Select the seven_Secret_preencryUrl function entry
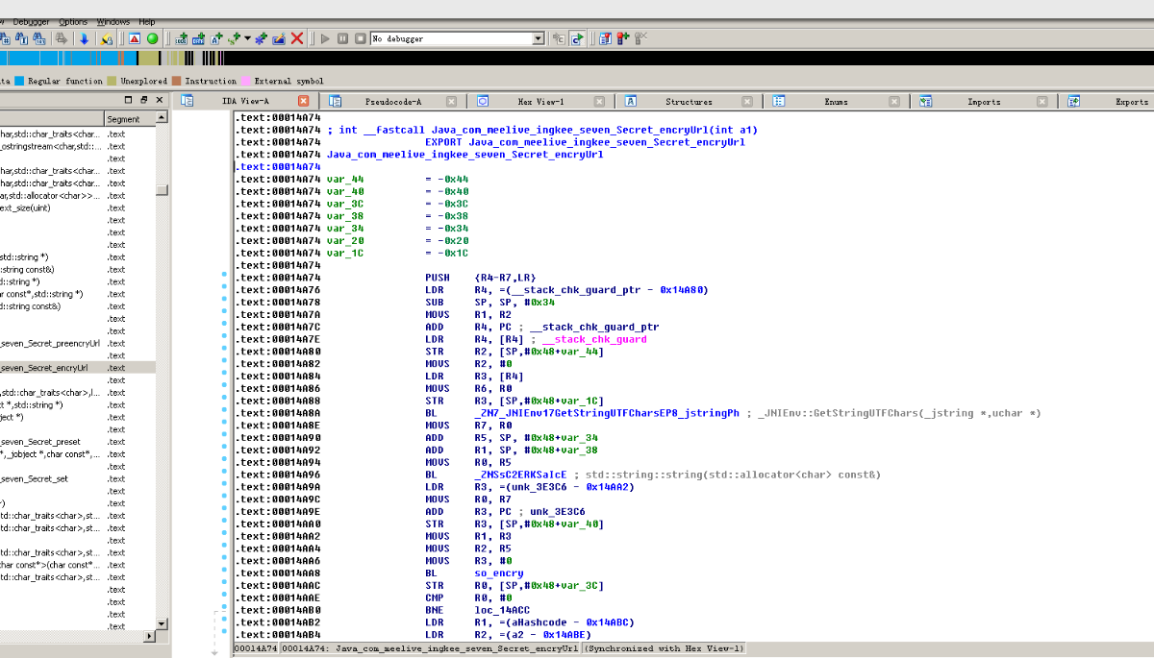1154x658 pixels. tap(50, 343)
